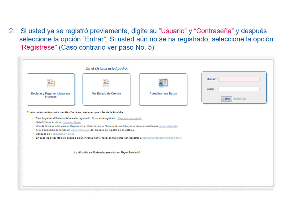
Task: Focus the Usuario input field
Action: click(x=239, y=79)
